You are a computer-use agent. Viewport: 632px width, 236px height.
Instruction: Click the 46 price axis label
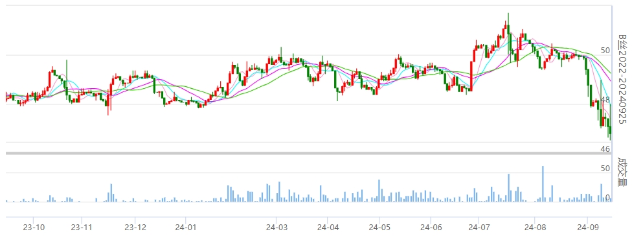tap(605, 149)
